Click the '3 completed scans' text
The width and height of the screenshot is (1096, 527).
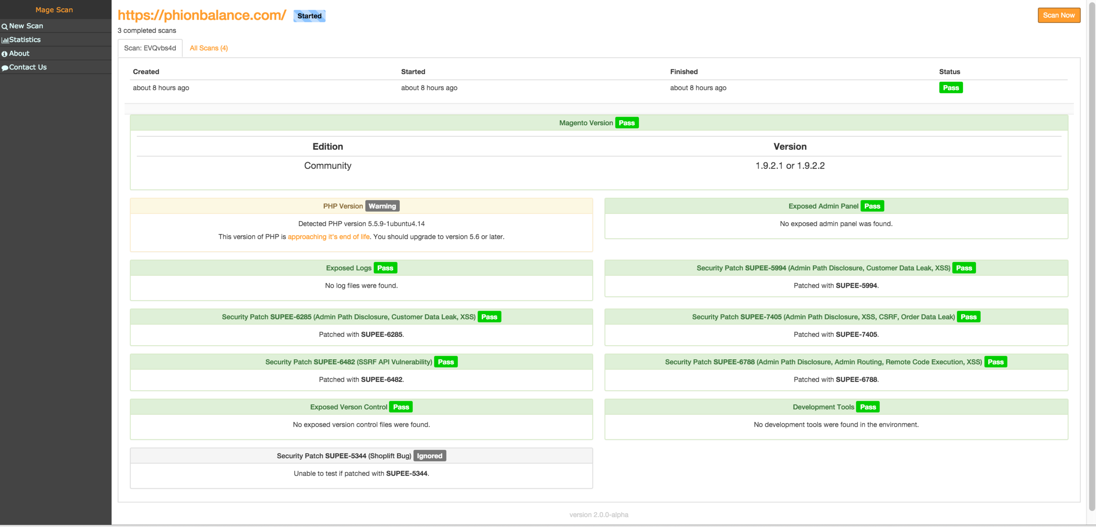(147, 31)
